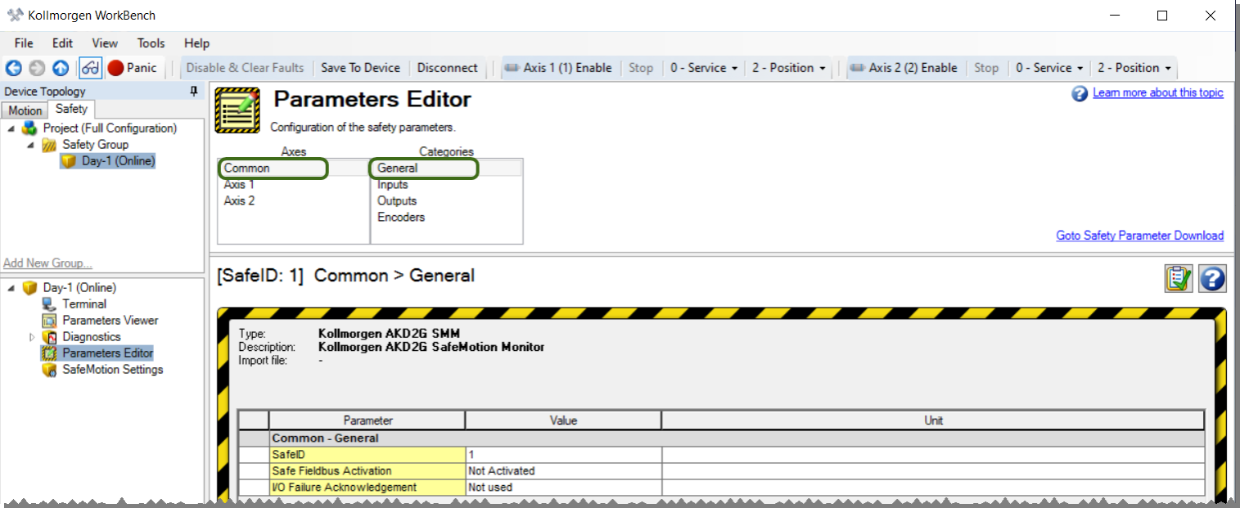Click Stop for Axis 1
The height and width of the screenshot is (508, 1240).
coord(641,68)
